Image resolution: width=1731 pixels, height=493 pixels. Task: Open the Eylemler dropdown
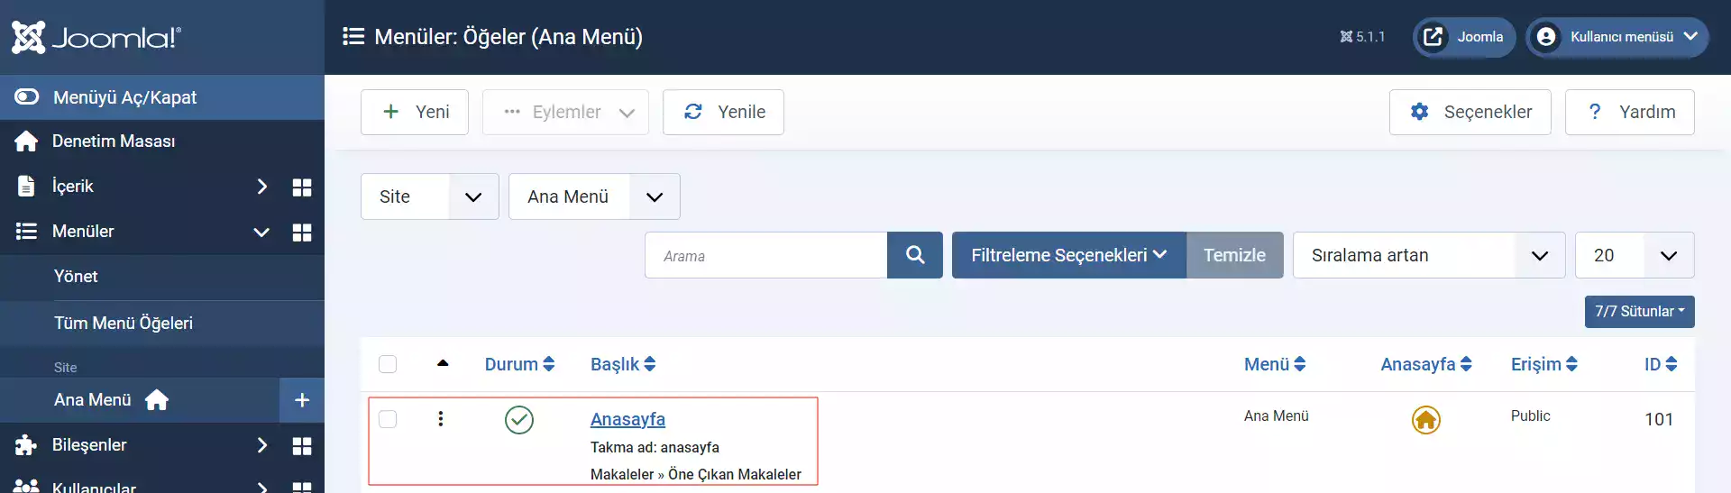pyautogui.click(x=565, y=112)
